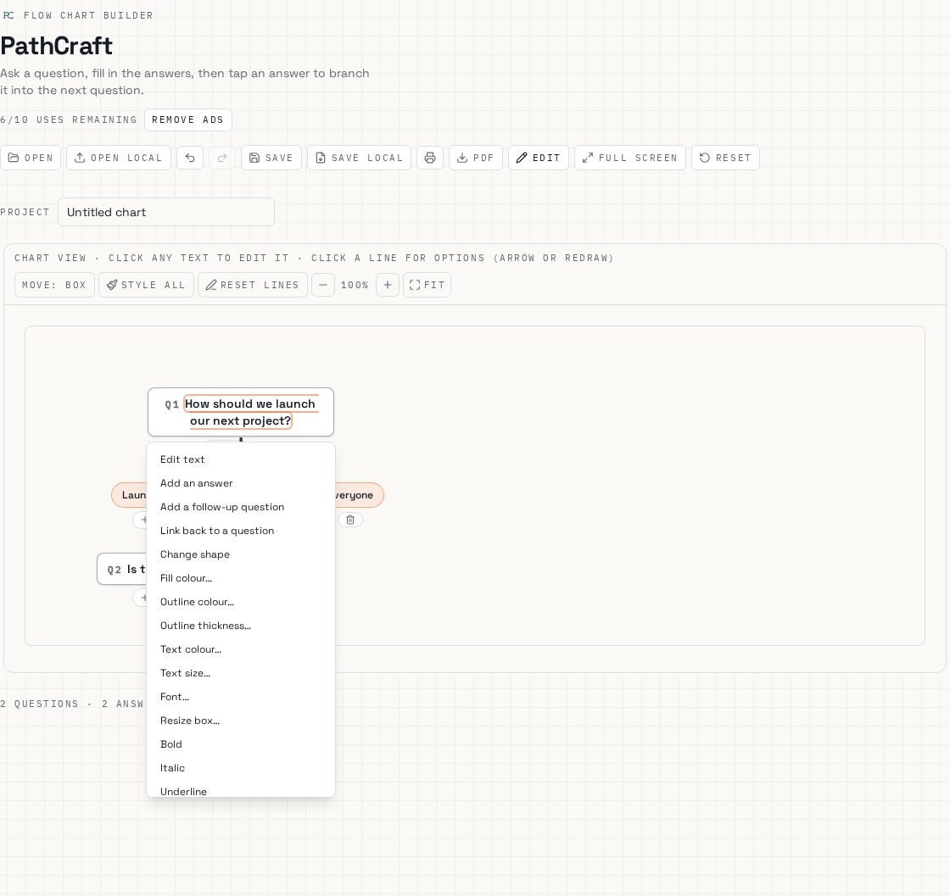This screenshot has height=896, width=950.
Task: Open the Text size option
Action: click(x=241, y=673)
